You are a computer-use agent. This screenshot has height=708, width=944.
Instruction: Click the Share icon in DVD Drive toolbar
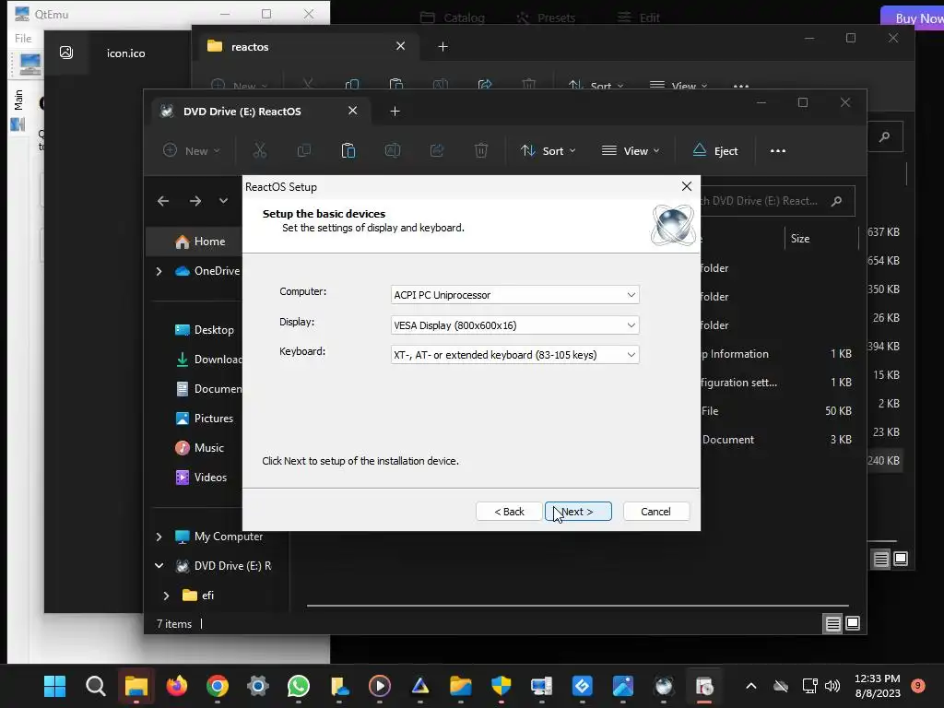click(437, 150)
